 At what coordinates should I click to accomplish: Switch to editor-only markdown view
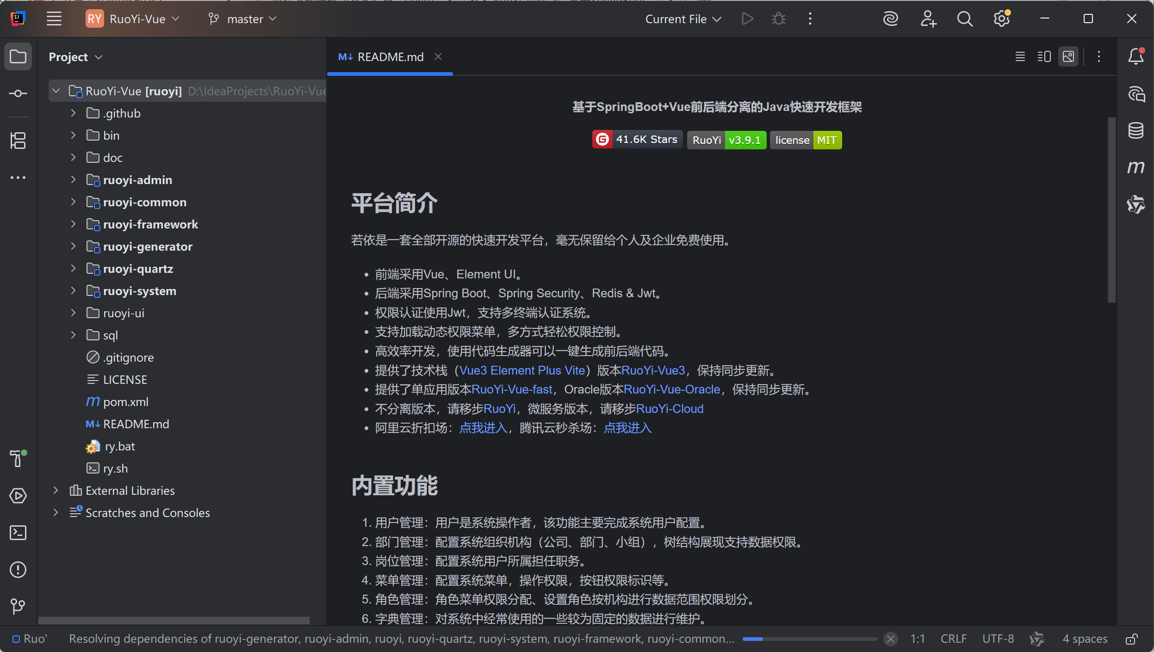[1020, 56]
